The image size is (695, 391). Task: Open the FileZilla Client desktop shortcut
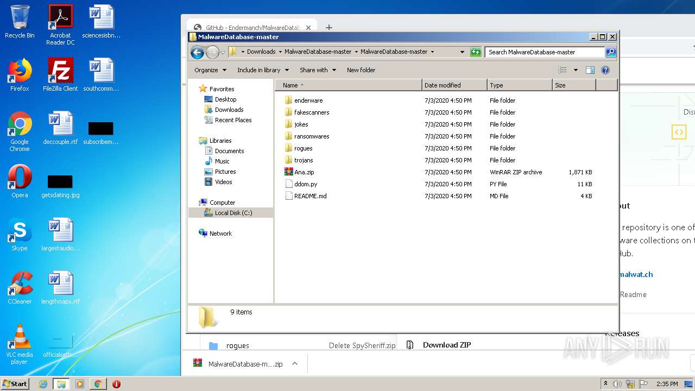pos(60,75)
